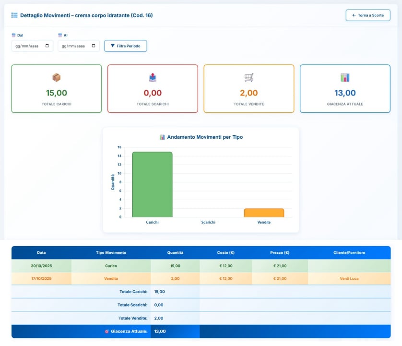Click the list icon beside Dettaglio Movimenti title
Viewport: 402px width, 346px height.
point(14,15)
